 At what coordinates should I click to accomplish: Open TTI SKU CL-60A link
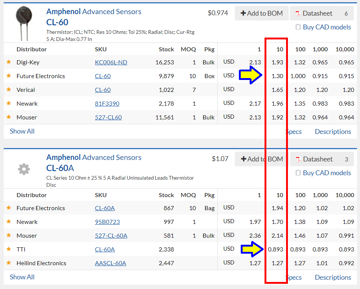[x=105, y=250]
